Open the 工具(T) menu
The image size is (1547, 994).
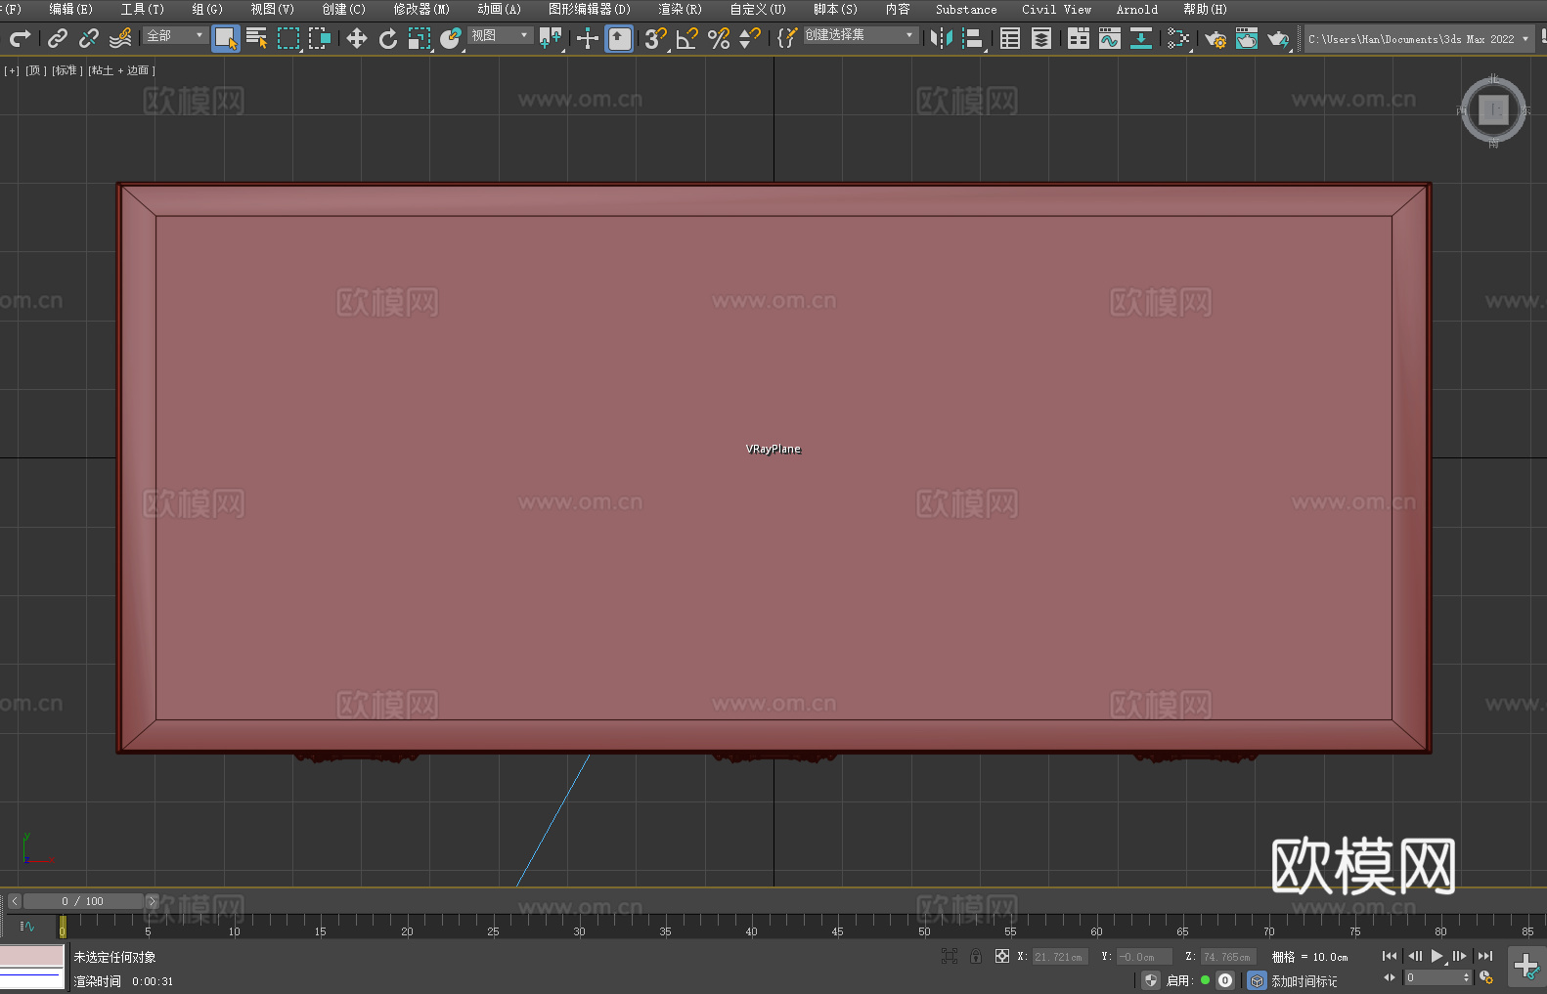[x=143, y=9]
